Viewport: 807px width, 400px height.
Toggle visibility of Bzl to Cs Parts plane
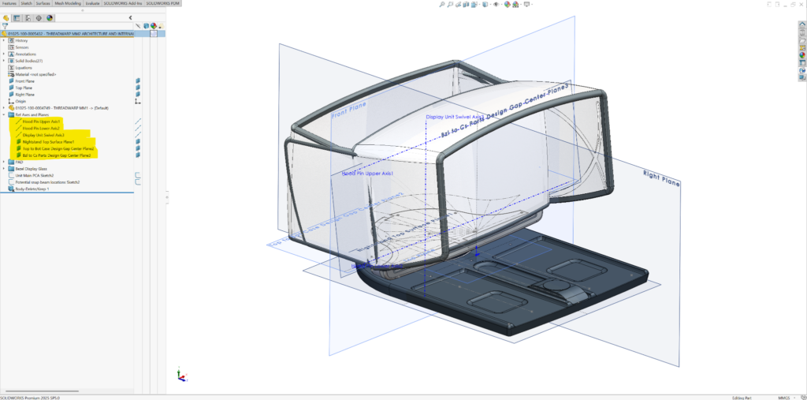138,155
